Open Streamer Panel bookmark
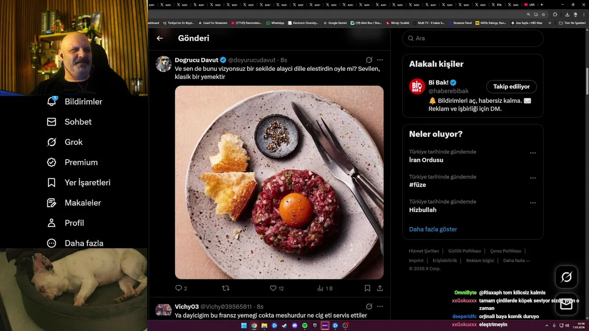The width and height of the screenshot is (589, 331). (x=460, y=23)
